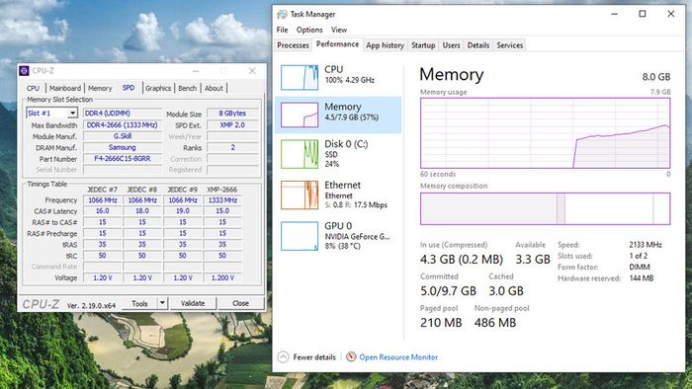
Task: Click the Task Manager title bar icon
Action: coord(282,15)
